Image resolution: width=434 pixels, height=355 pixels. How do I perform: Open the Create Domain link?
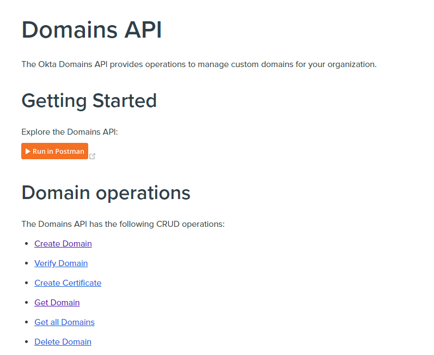click(x=63, y=244)
